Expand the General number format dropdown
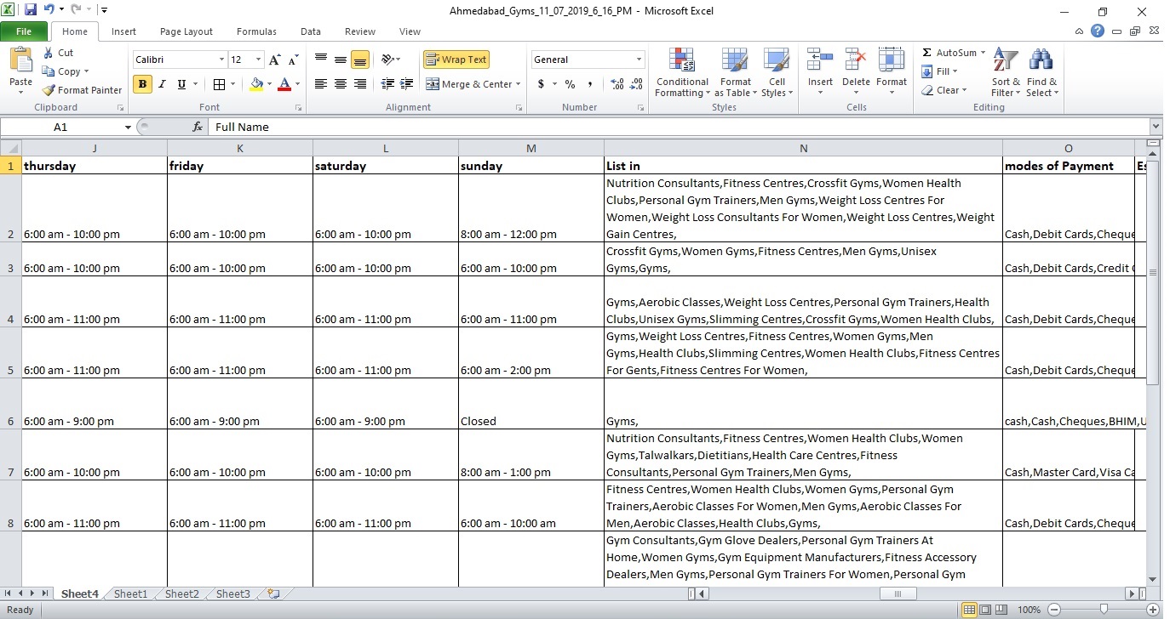Viewport: 1170px width, 619px height. (639, 60)
